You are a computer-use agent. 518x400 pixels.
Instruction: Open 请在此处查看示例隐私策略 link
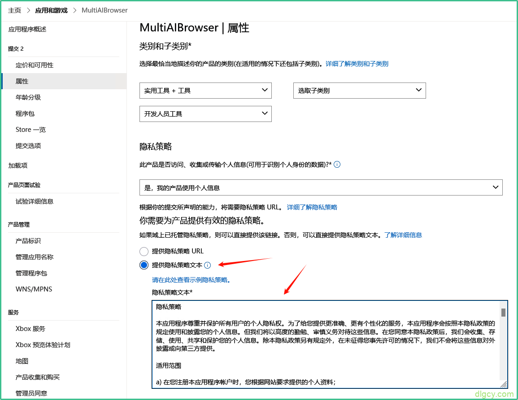pos(191,280)
